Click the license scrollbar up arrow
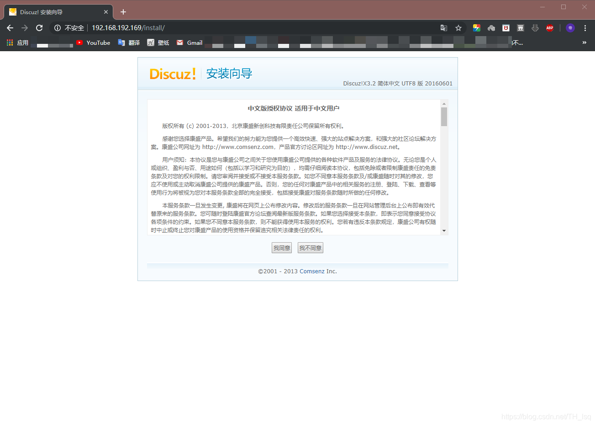 coord(444,103)
